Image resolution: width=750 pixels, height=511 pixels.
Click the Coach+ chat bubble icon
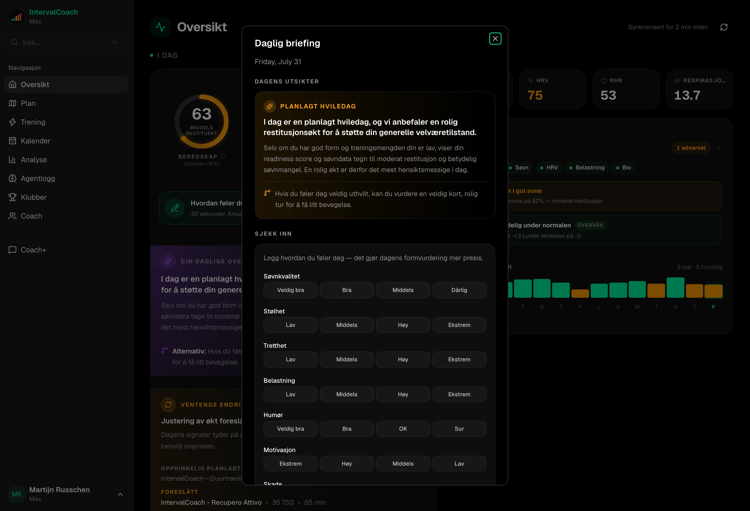click(12, 250)
